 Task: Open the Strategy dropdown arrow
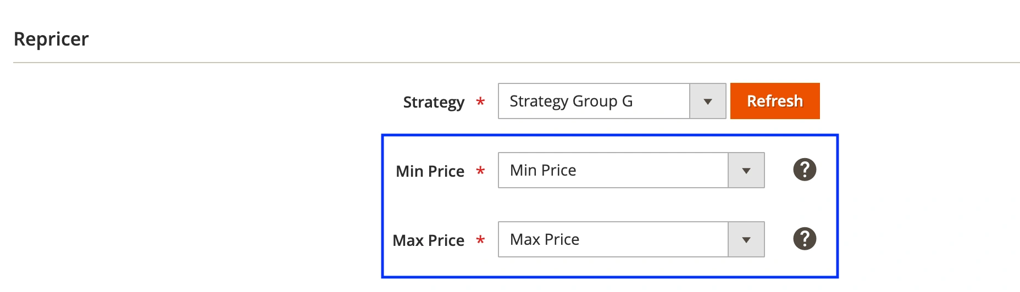[x=708, y=101]
